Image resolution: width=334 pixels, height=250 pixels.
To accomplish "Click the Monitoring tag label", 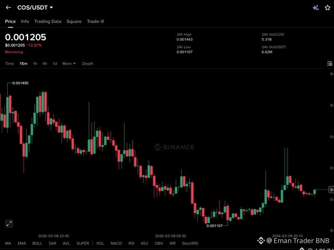I will [x=14, y=52].
